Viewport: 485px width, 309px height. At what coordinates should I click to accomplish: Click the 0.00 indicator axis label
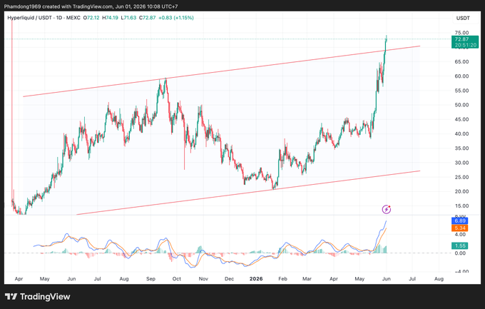click(x=460, y=253)
